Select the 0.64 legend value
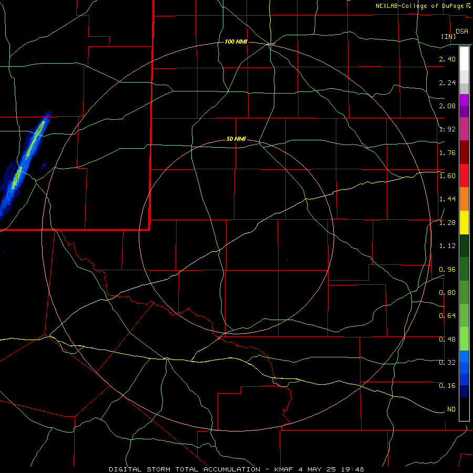The width and height of the screenshot is (473, 473). point(447,316)
